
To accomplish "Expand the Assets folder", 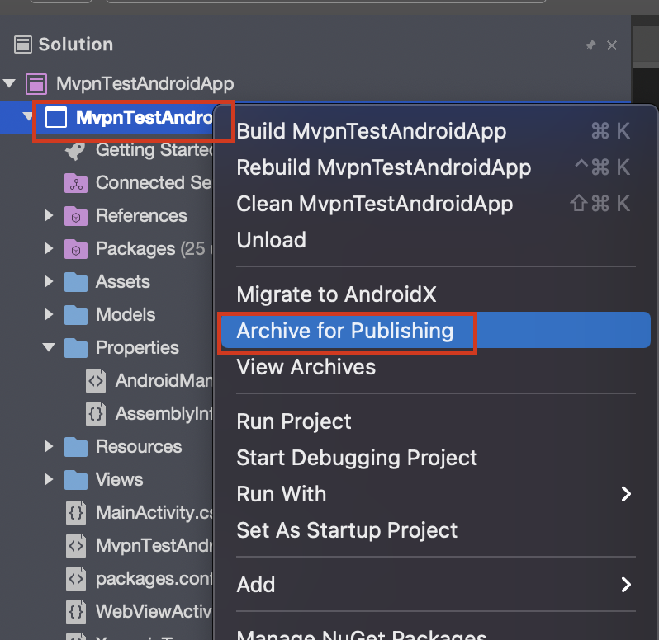I will point(50,282).
